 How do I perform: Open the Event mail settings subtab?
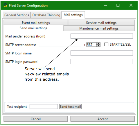pos(36,23)
